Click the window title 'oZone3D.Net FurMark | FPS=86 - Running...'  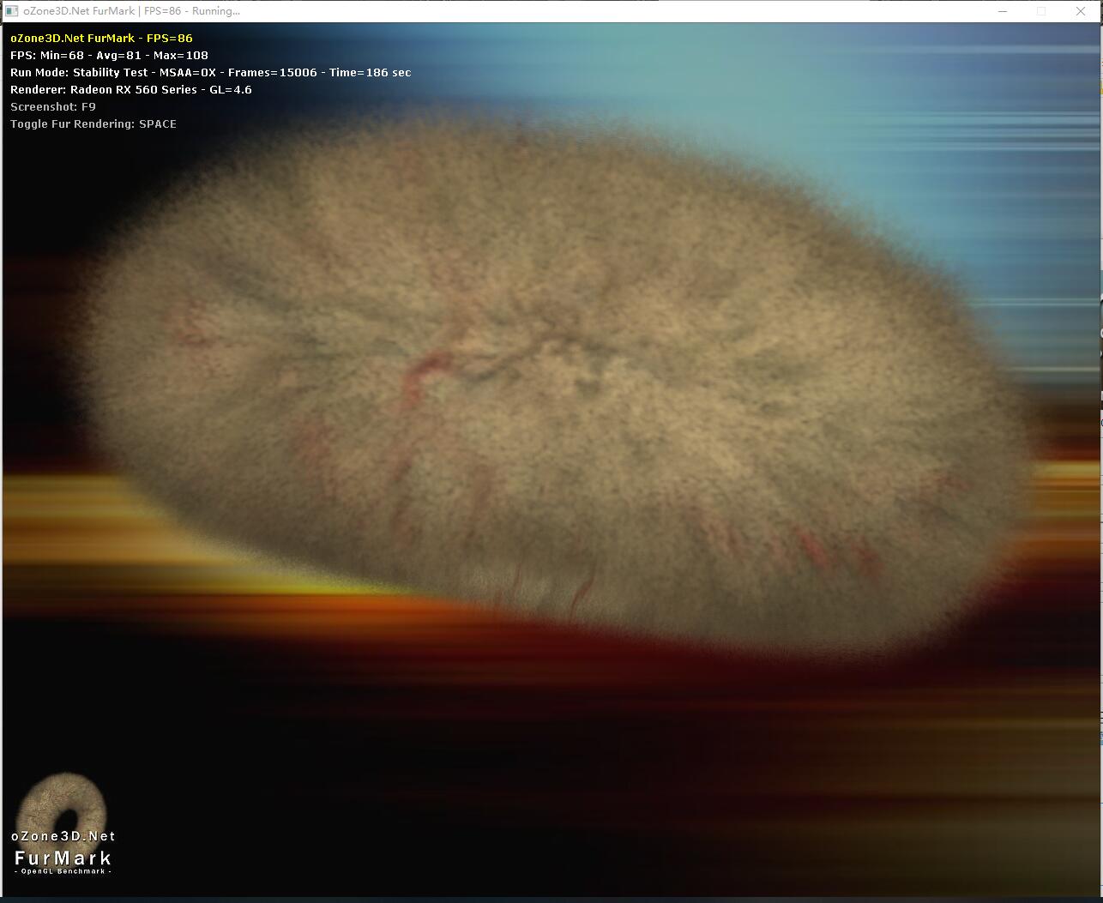point(131,11)
